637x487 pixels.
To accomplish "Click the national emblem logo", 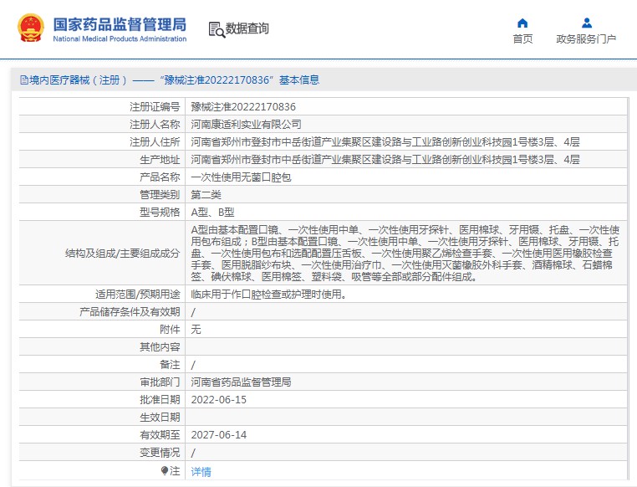I will coord(31,28).
